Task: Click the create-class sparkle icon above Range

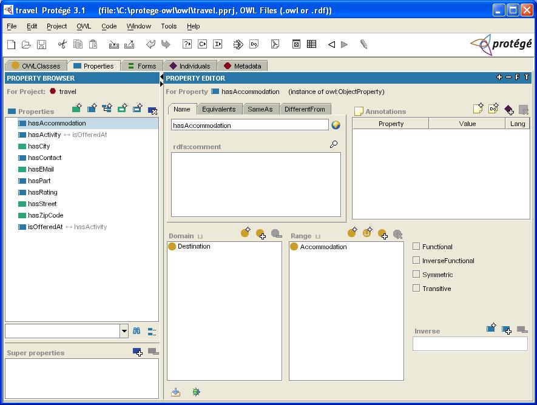Action: coord(353,232)
